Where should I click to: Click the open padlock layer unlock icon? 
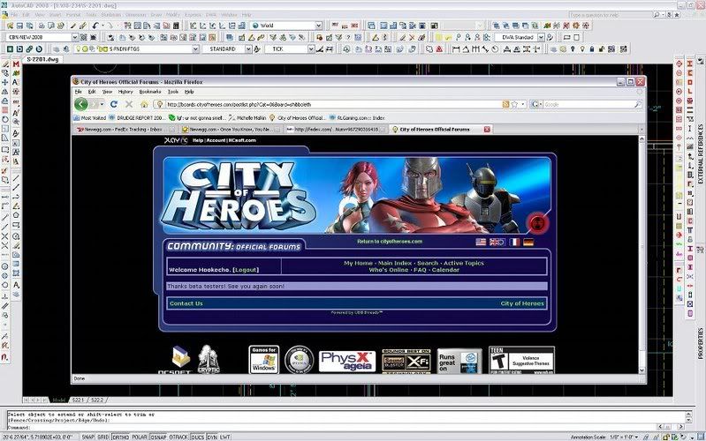601,49
